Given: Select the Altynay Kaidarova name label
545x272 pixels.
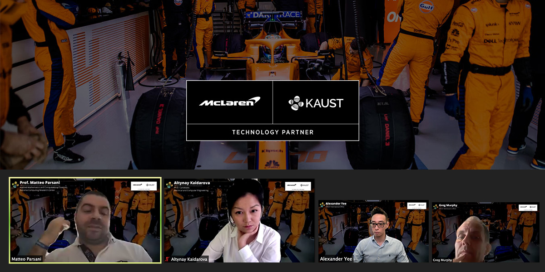Looking at the screenshot, I should tap(190, 259).
